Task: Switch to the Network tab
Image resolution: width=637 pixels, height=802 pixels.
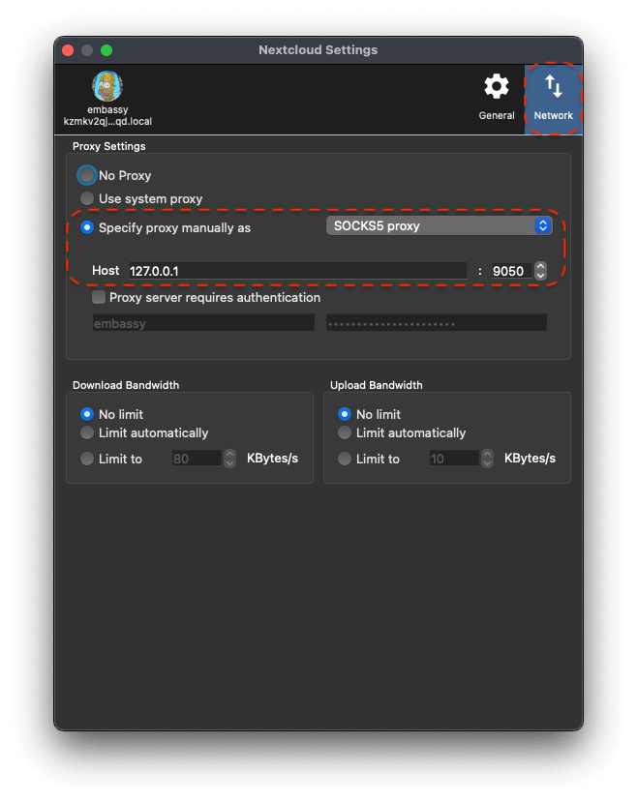Action: (553, 97)
